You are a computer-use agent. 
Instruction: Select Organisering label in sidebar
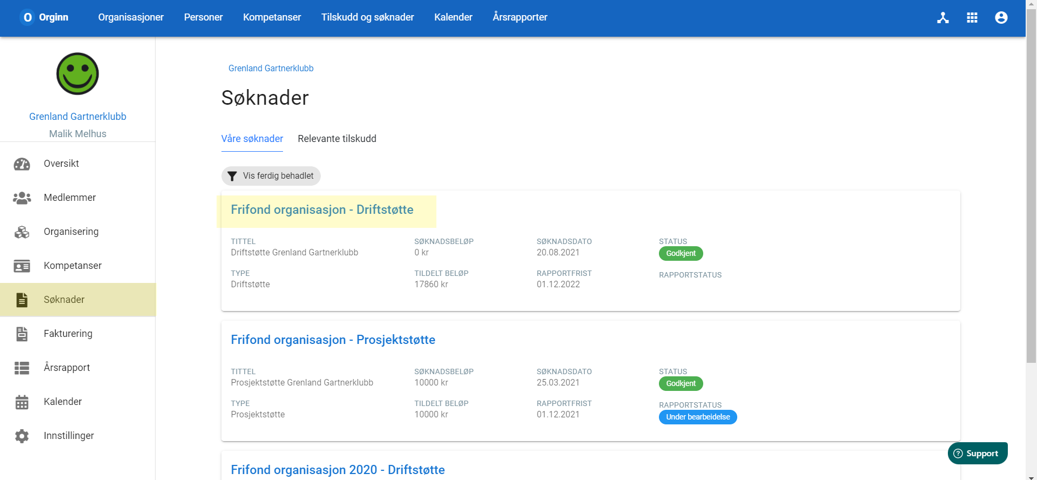click(x=71, y=232)
